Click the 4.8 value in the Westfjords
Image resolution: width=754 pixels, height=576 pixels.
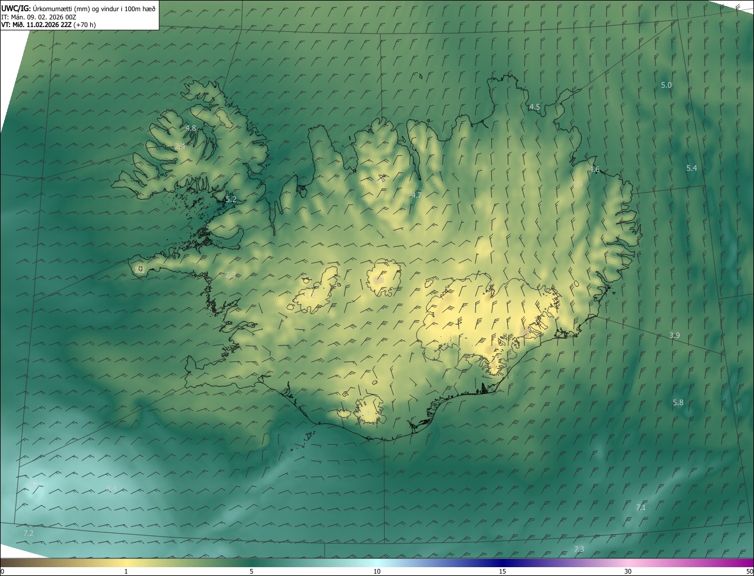pyautogui.click(x=191, y=128)
